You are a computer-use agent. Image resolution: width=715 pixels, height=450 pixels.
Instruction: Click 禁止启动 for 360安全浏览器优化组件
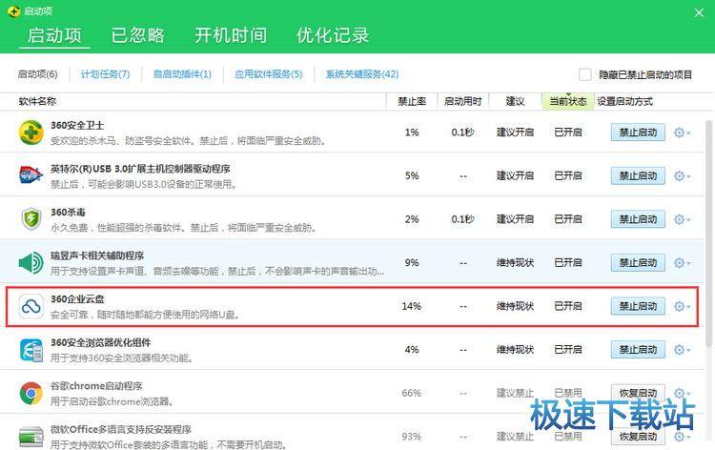[638, 350]
